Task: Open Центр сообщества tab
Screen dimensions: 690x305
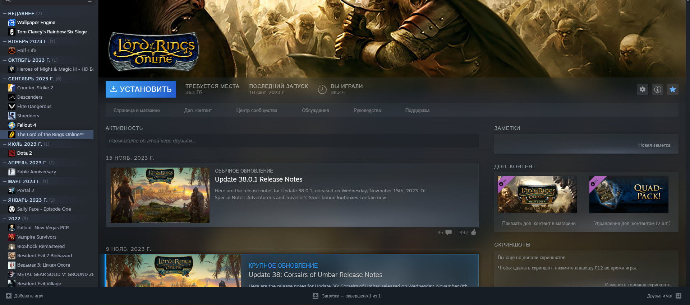Action: (x=257, y=111)
